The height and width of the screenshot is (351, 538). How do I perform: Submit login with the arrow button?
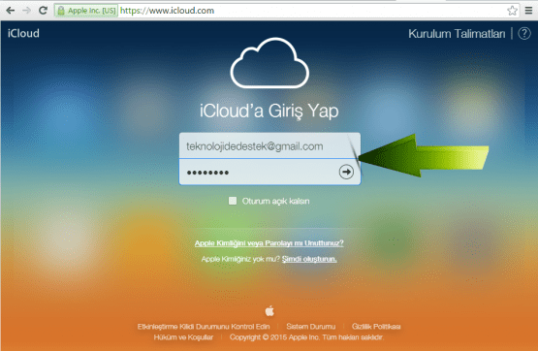tap(346, 172)
